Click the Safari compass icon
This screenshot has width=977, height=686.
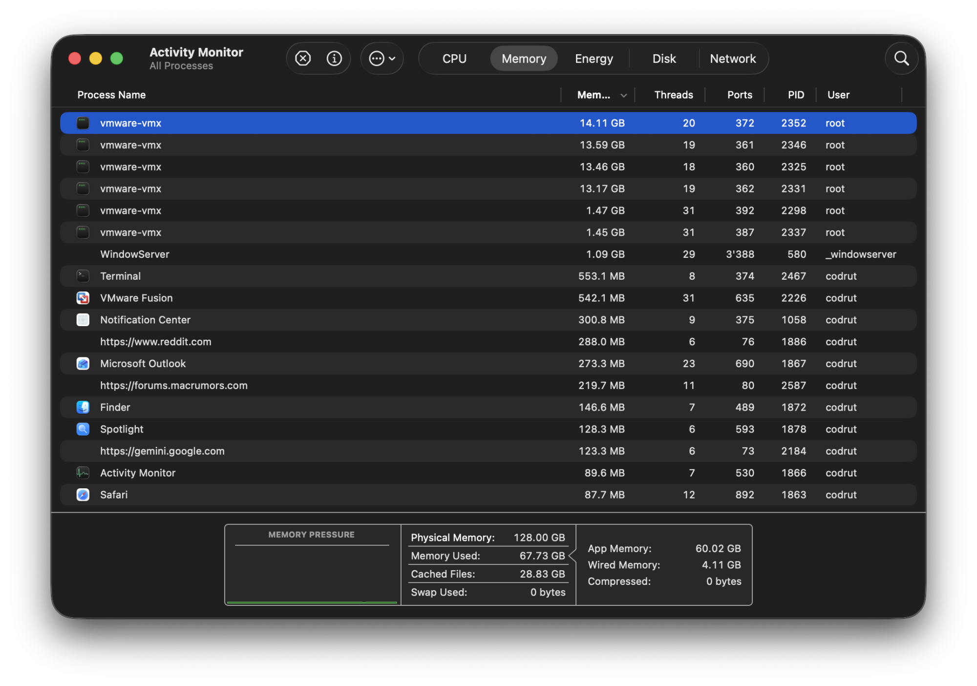[83, 495]
